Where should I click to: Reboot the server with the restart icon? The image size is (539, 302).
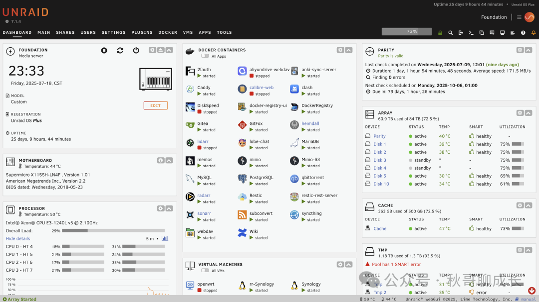point(120,50)
